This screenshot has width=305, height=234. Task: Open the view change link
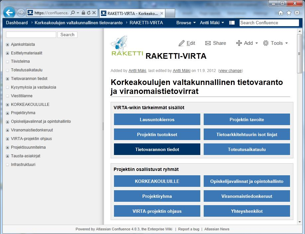tap(231, 71)
